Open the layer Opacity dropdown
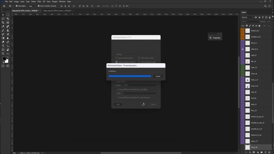Image resolution: width=274 pixels, height=154 pixels. (x=269, y=22)
